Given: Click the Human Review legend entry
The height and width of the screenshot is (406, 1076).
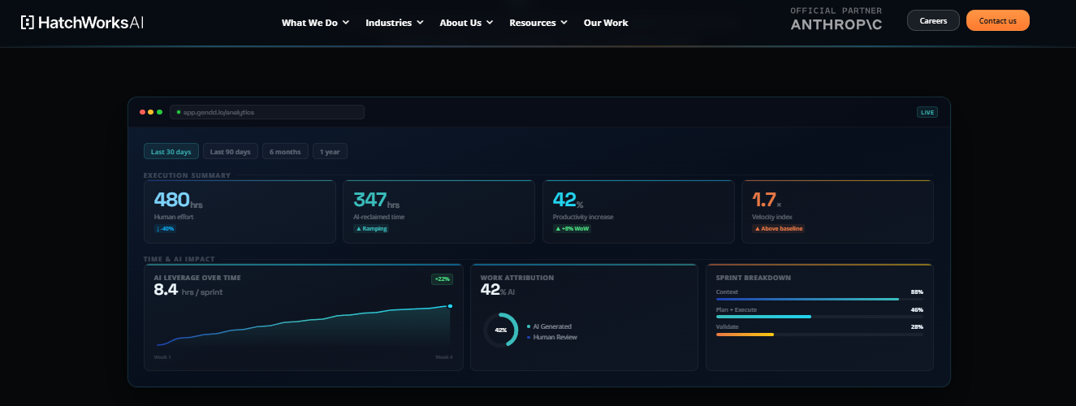Looking at the screenshot, I should [551, 337].
